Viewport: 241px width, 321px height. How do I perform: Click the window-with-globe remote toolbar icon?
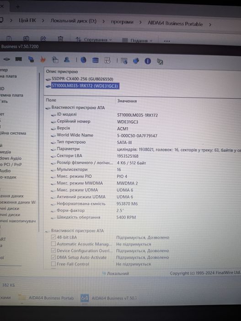tap(124, 61)
